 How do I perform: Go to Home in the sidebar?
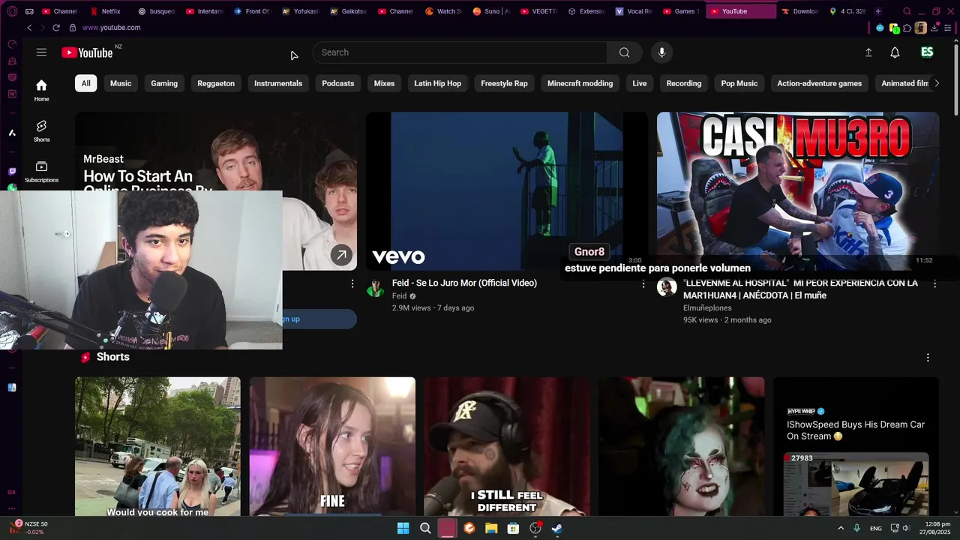point(41,90)
